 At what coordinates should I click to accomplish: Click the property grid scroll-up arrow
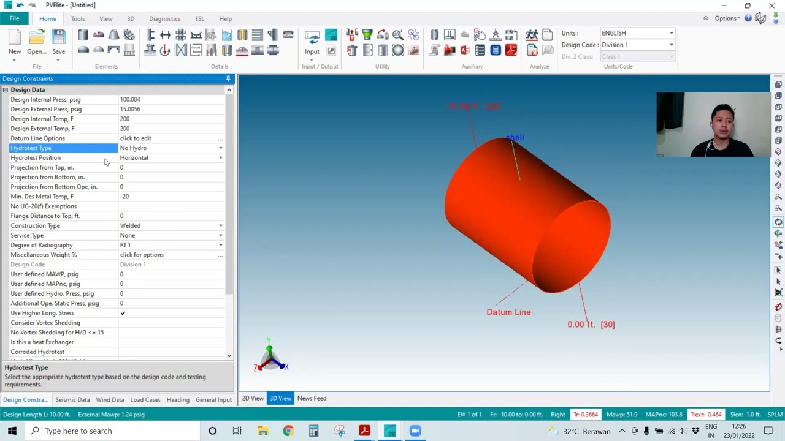point(229,90)
